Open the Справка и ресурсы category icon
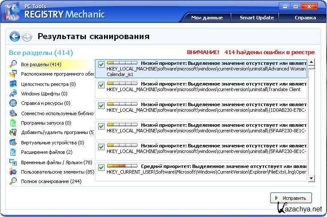 click(x=13, y=103)
